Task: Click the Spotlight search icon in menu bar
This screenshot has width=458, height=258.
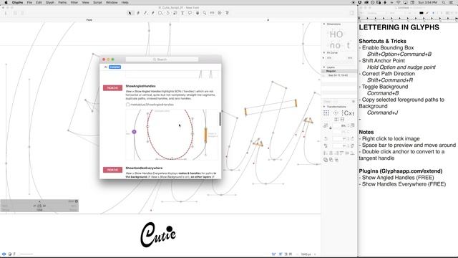Action: [x=444, y=2]
